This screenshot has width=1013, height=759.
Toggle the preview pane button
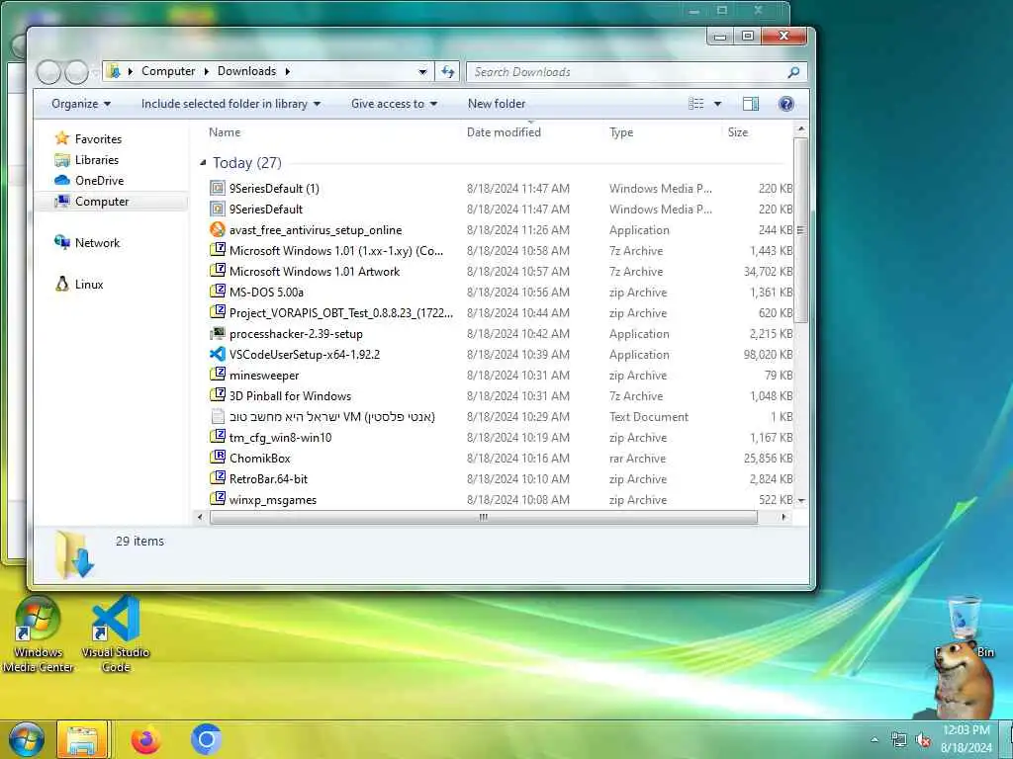coord(751,104)
